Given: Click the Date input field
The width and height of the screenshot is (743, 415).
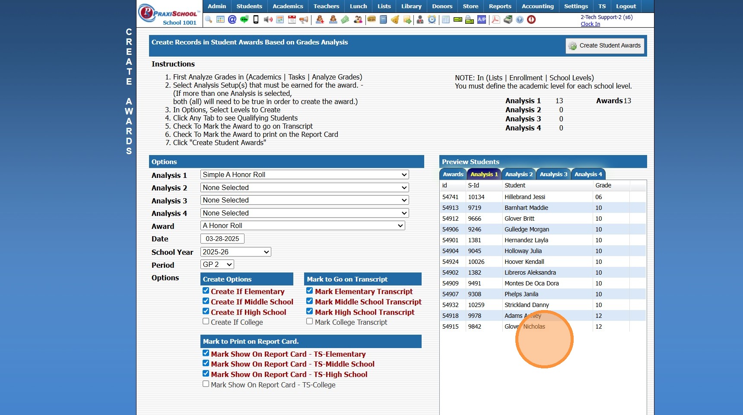Looking at the screenshot, I should 222,239.
